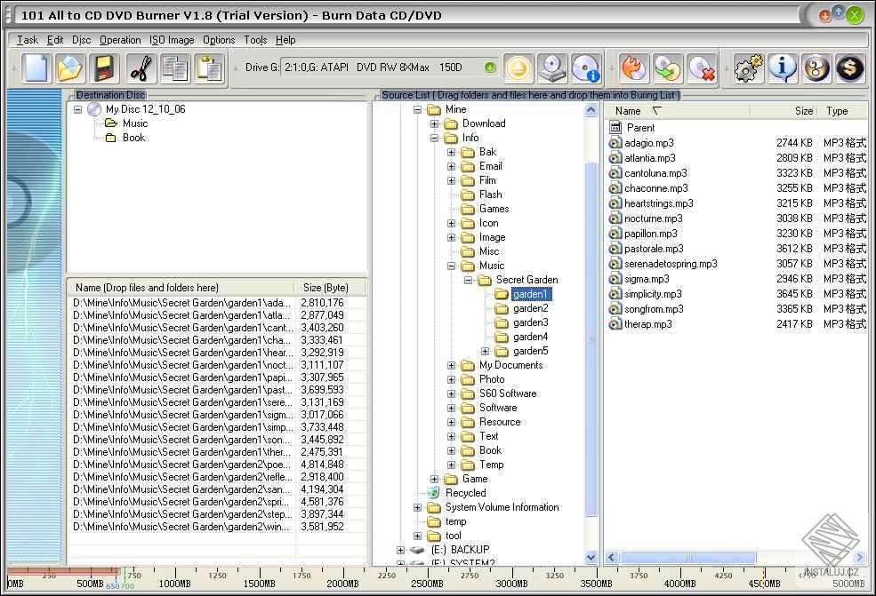Open the Drive G selection dropdown
The width and height of the screenshot is (876, 596).
(x=491, y=66)
